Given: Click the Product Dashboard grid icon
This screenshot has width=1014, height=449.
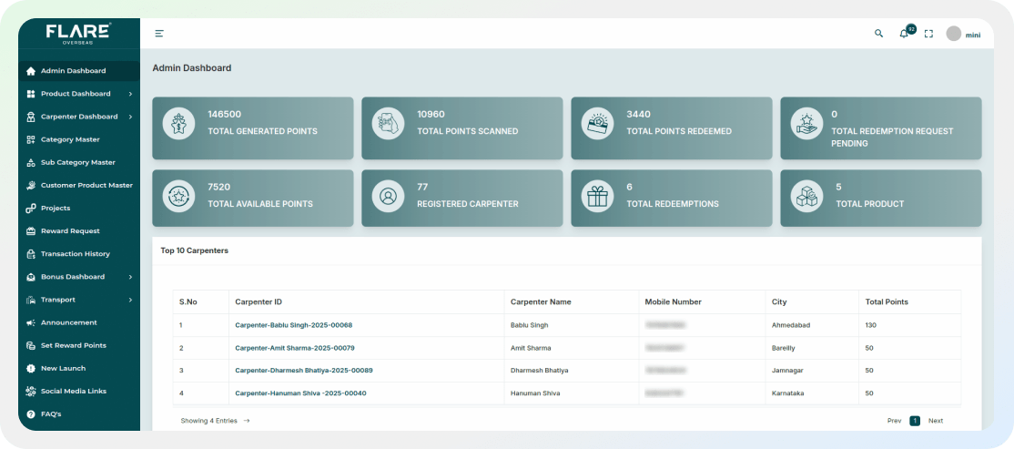Looking at the screenshot, I should coord(30,94).
